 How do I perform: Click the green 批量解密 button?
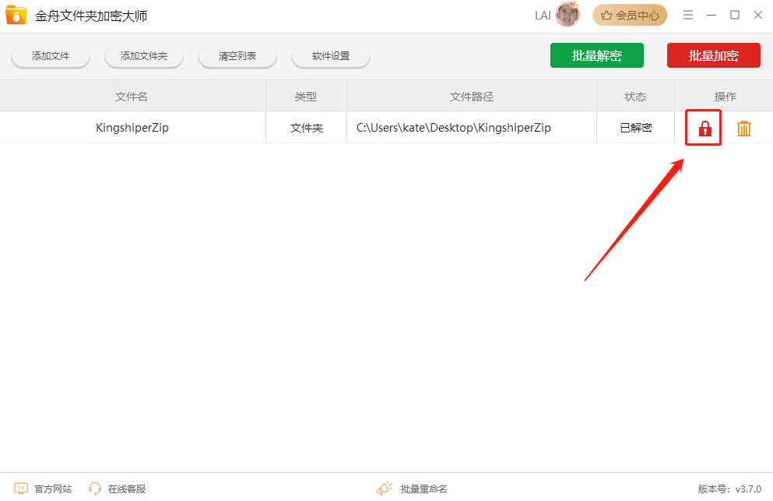597,55
